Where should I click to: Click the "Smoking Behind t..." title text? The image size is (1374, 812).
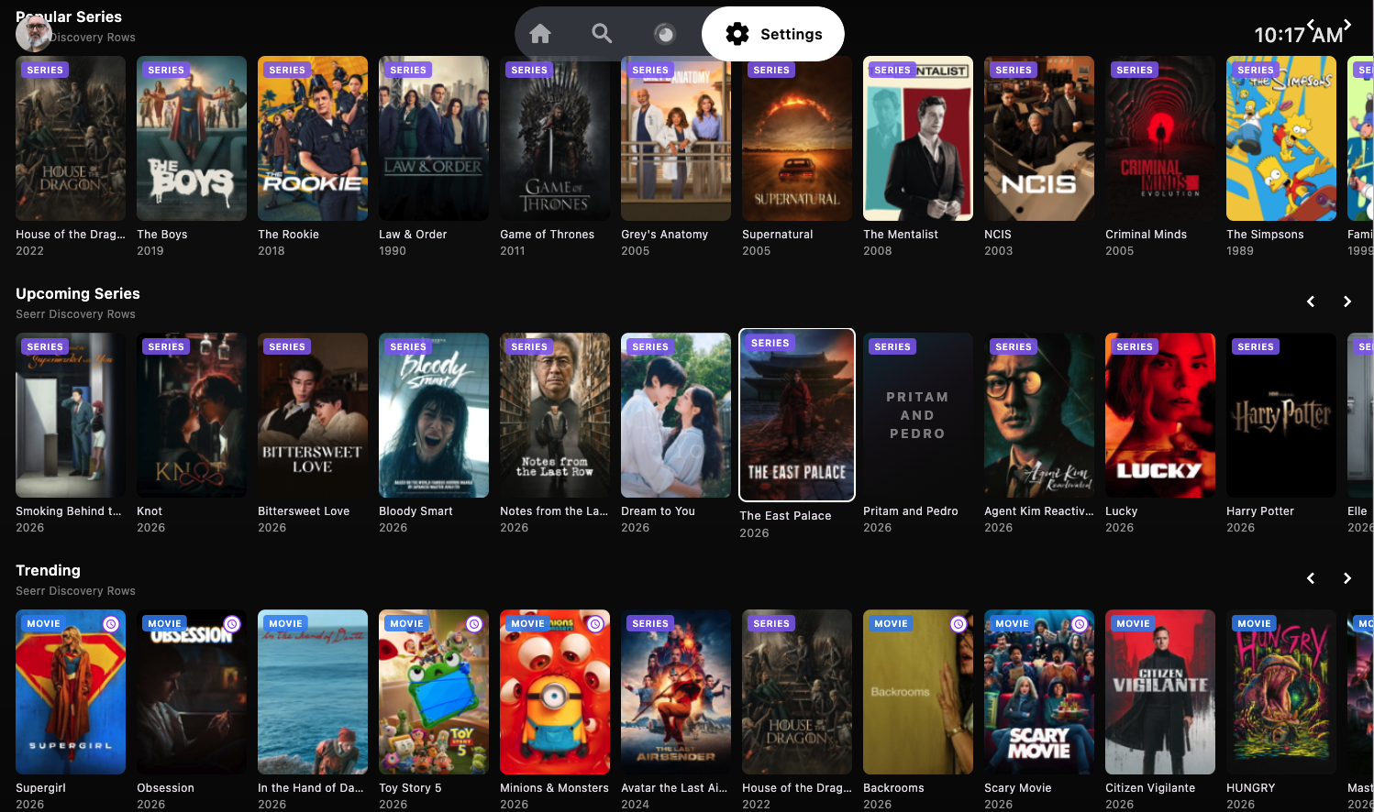pyautogui.click(x=69, y=511)
